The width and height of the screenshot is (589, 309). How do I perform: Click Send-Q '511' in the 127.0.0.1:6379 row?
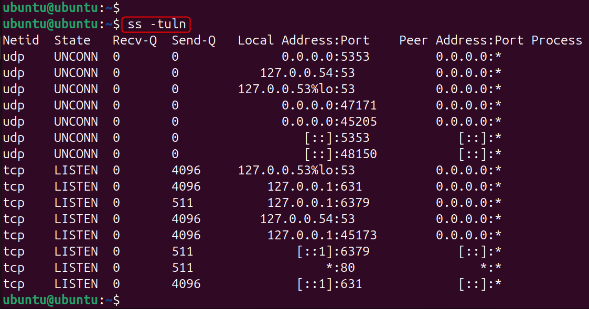point(183,203)
